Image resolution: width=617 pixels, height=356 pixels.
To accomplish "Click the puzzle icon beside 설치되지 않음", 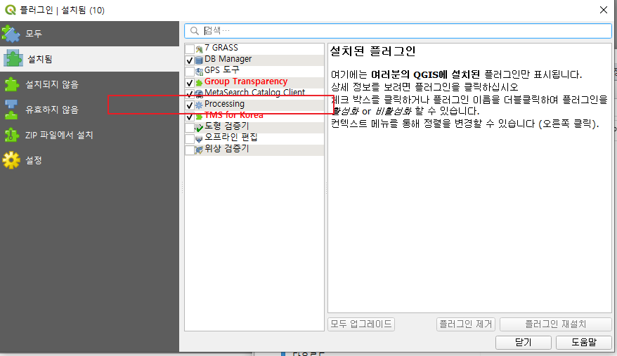I will tap(11, 84).
